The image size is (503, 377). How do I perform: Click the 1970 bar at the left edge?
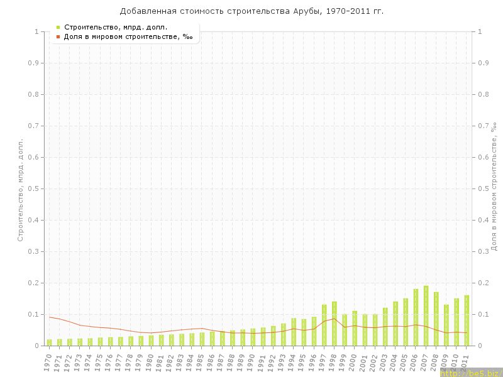tap(49, 342)
